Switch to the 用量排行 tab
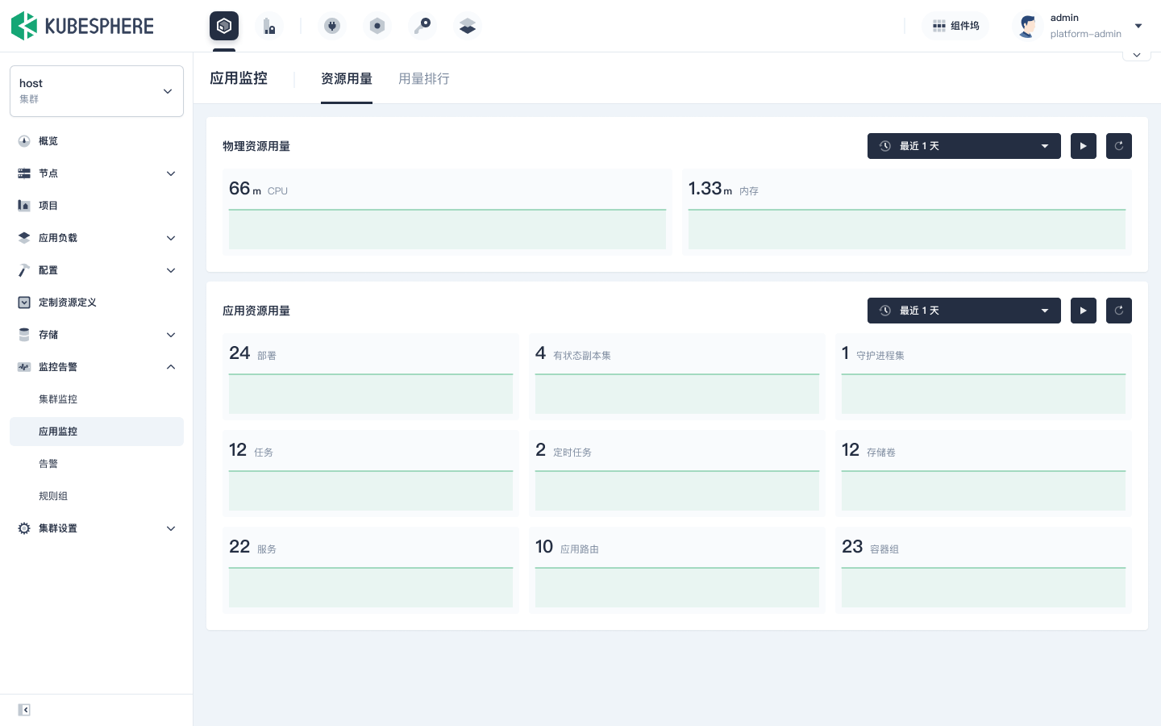 click(424, 78)
